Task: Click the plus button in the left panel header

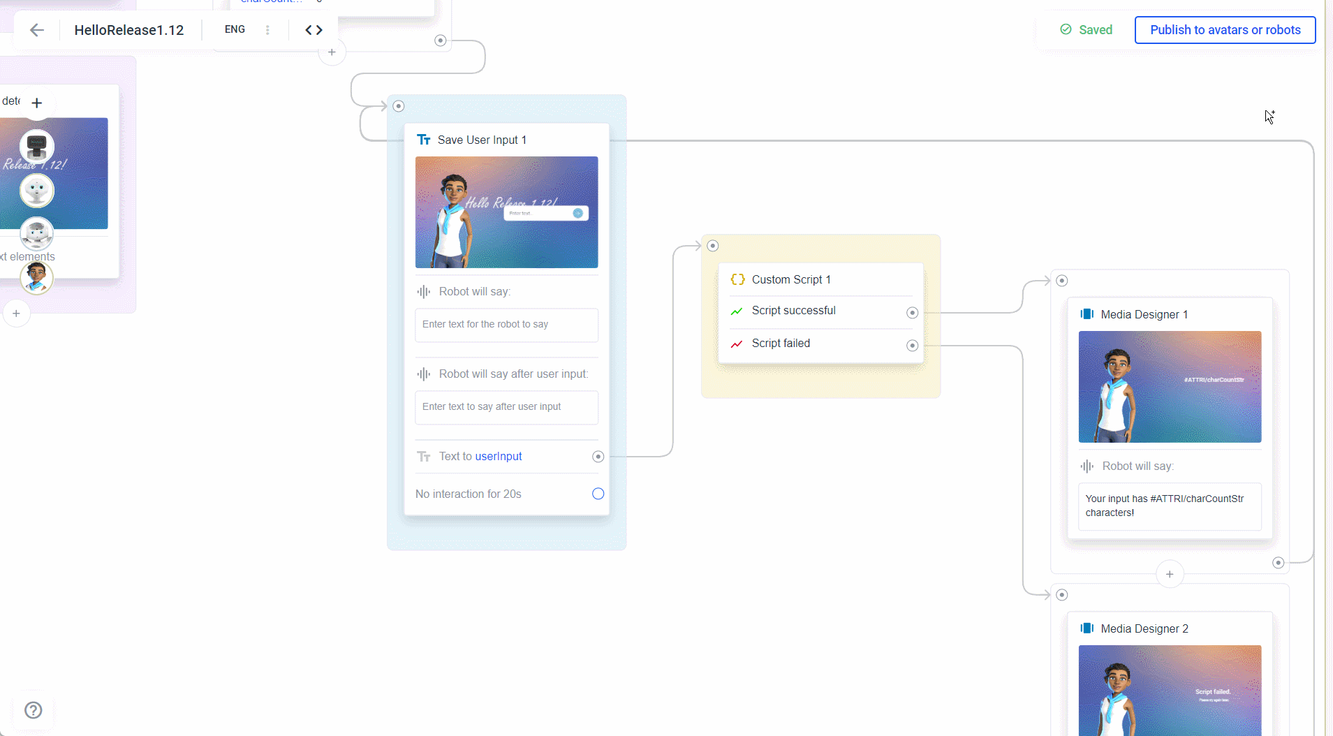Action: coord(37,103)
